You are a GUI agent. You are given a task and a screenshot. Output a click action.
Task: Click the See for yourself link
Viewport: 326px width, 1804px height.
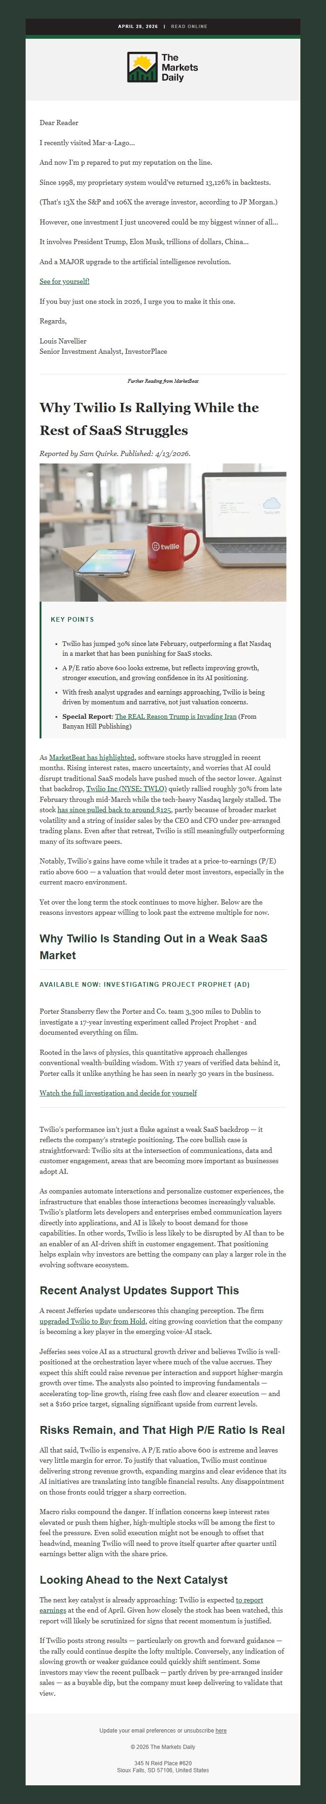tap(64, 281)
